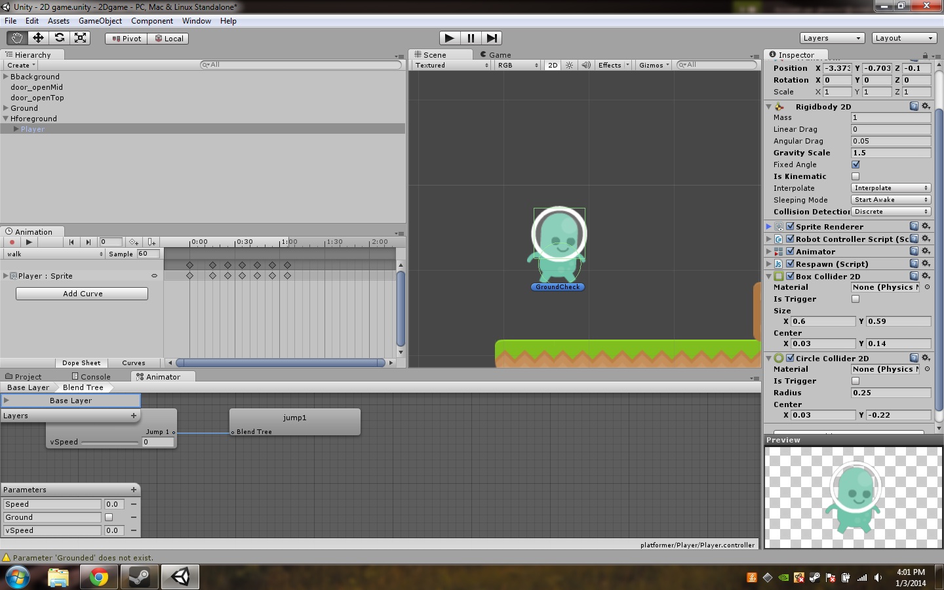This screenshot has height=590, width=944.
Task: Open the Assets menu
Action: pyautogui.click(x=58, y=21)
